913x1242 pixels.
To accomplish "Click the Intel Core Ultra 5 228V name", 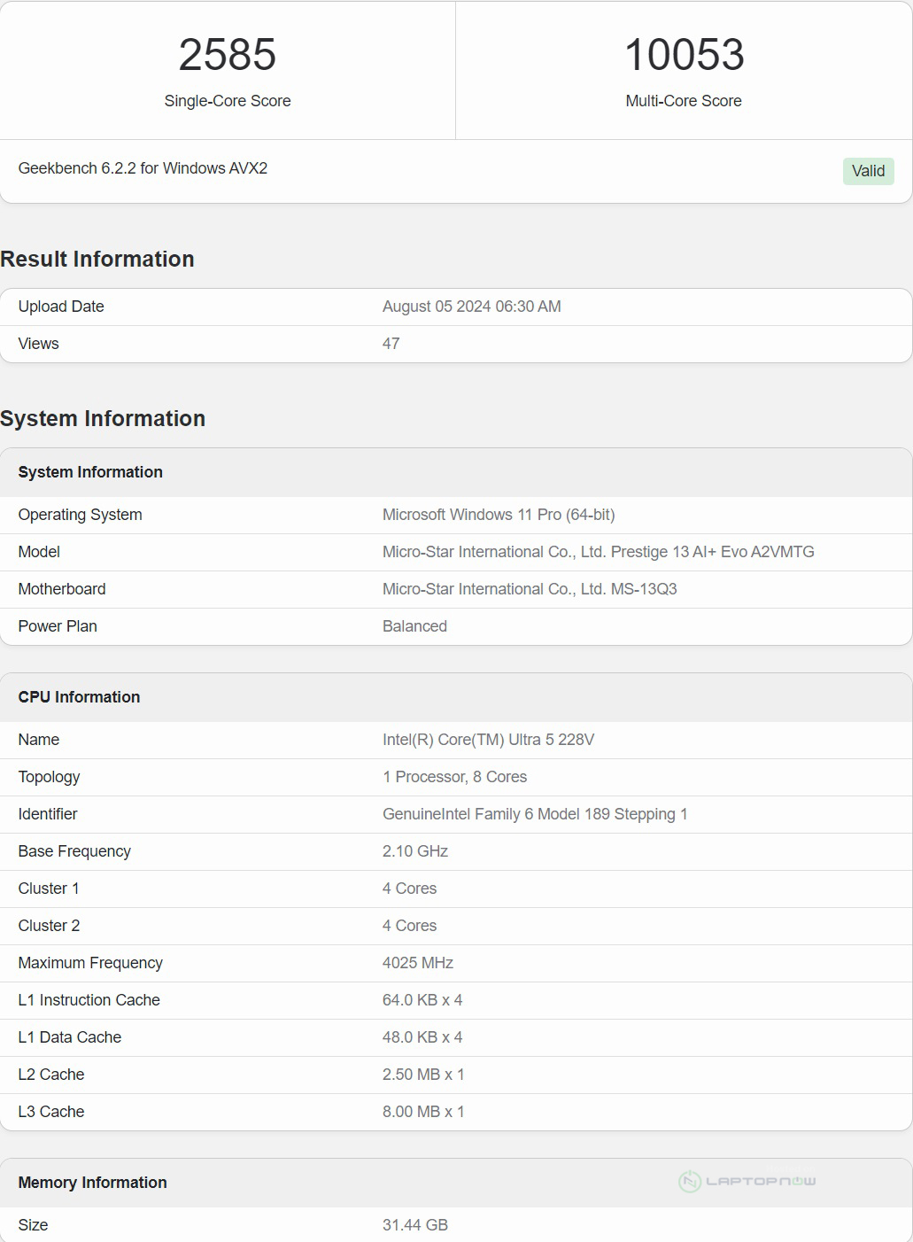I will coord(488,740).
